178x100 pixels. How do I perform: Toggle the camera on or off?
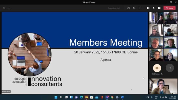148,8
